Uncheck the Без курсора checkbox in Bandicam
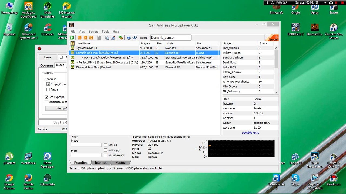This screenshot has width=346, height=194. (47, 97)
